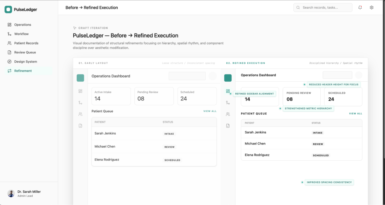Image resolution: width=385 pixels, height=205 pixels.
Task: Open the Early Layout Scheduled 24 card
Action: tap(197, 96)
